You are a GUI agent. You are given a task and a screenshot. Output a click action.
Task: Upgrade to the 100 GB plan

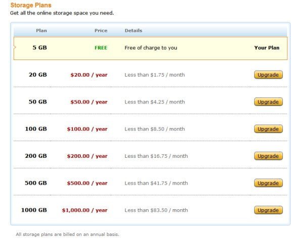click(268, 129)
